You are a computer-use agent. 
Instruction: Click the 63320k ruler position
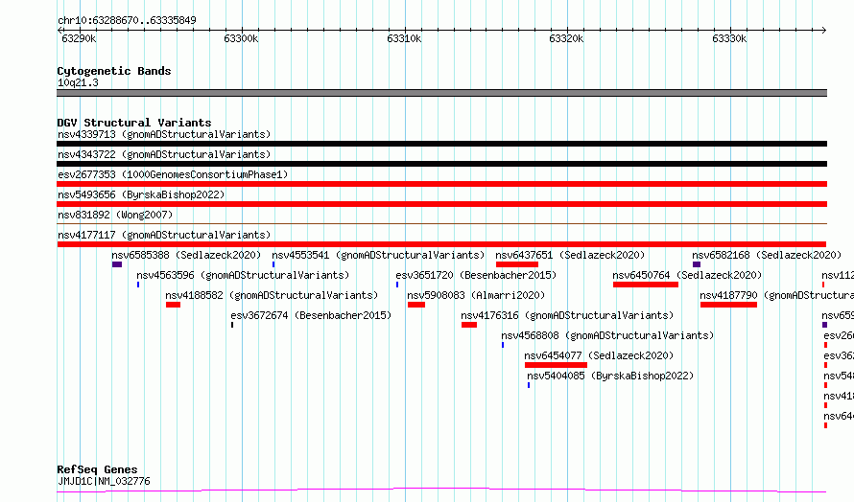point(566,38)
